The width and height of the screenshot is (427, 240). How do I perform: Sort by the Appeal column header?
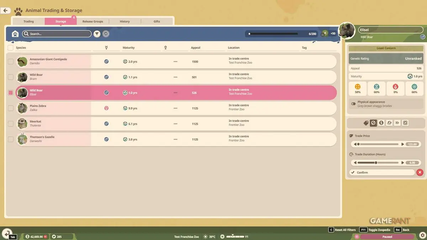point(196,48)
